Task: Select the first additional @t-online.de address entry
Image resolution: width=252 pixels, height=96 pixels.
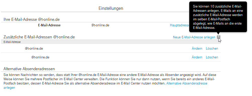Action: (34, 48)
